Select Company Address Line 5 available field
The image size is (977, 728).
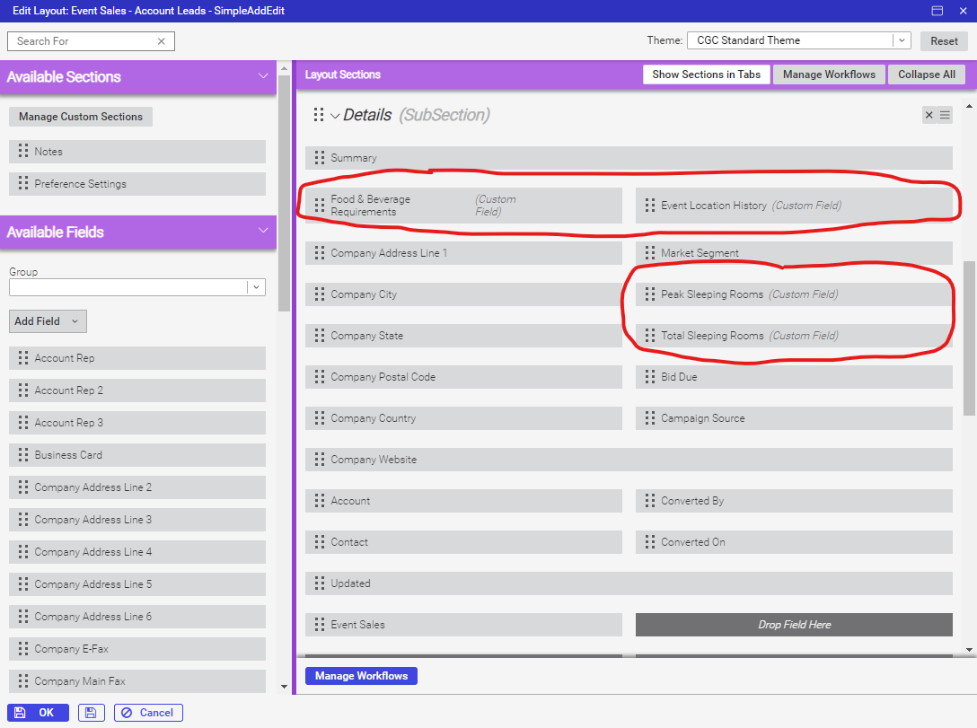tap(137, 584)
